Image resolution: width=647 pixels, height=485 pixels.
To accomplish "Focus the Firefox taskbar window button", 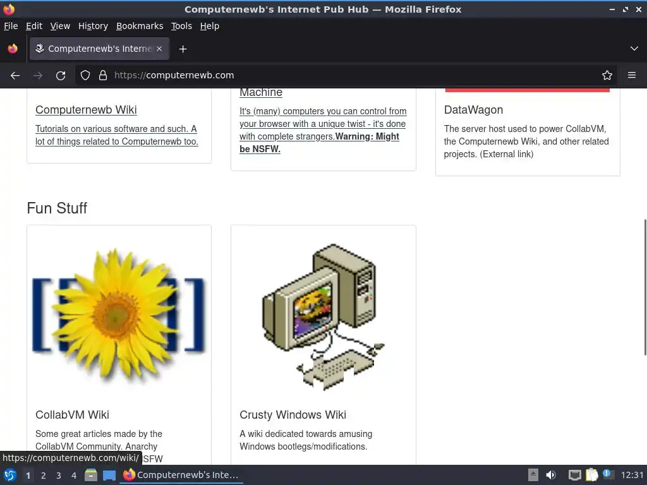I will [x=181, y=475].
